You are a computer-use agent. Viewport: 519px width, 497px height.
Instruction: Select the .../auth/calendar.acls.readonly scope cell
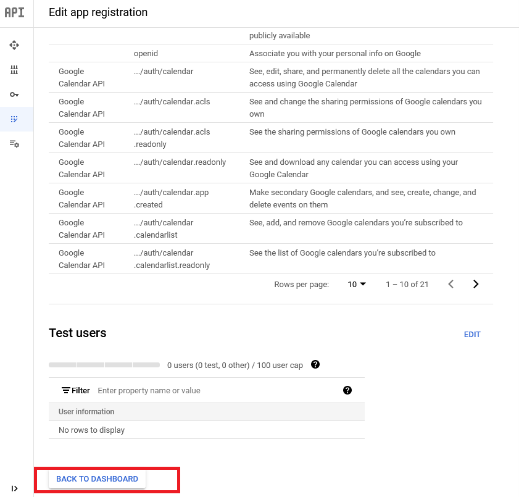coord(172,138)
